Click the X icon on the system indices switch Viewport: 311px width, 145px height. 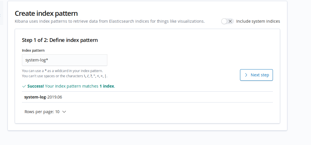point(230,21)
